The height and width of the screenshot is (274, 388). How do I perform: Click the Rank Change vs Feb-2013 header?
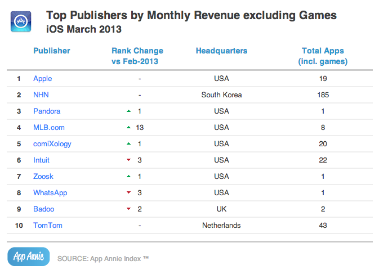(137, 56)
